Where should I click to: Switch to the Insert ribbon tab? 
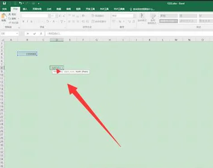(25, 9)
